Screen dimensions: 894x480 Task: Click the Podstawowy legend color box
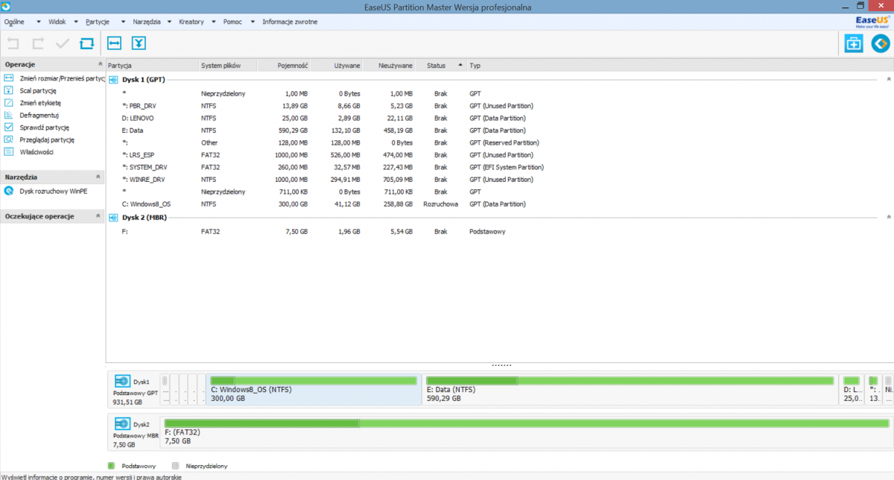pyautogui.click(x=112, y=466)
